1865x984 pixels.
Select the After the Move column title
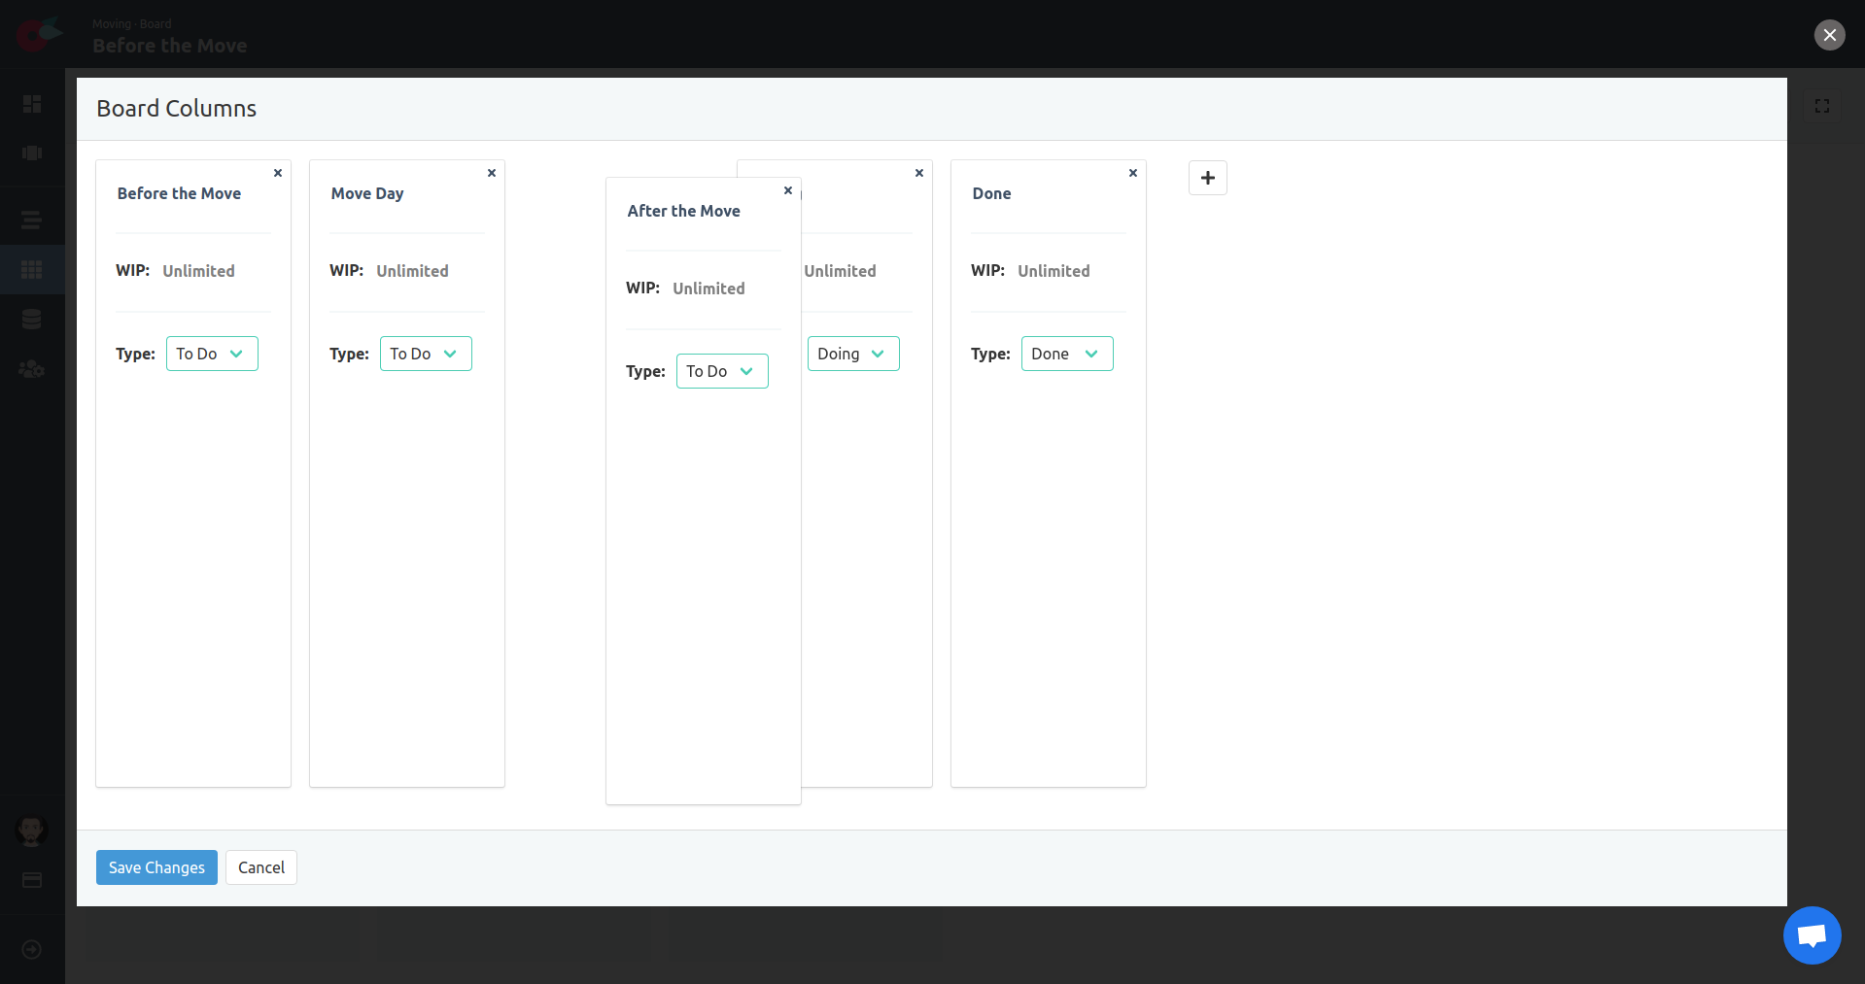683,211
